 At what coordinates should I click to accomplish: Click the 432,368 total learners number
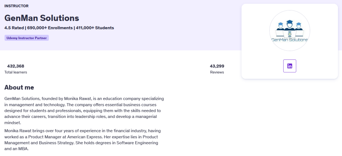click(x=16, y=66)
